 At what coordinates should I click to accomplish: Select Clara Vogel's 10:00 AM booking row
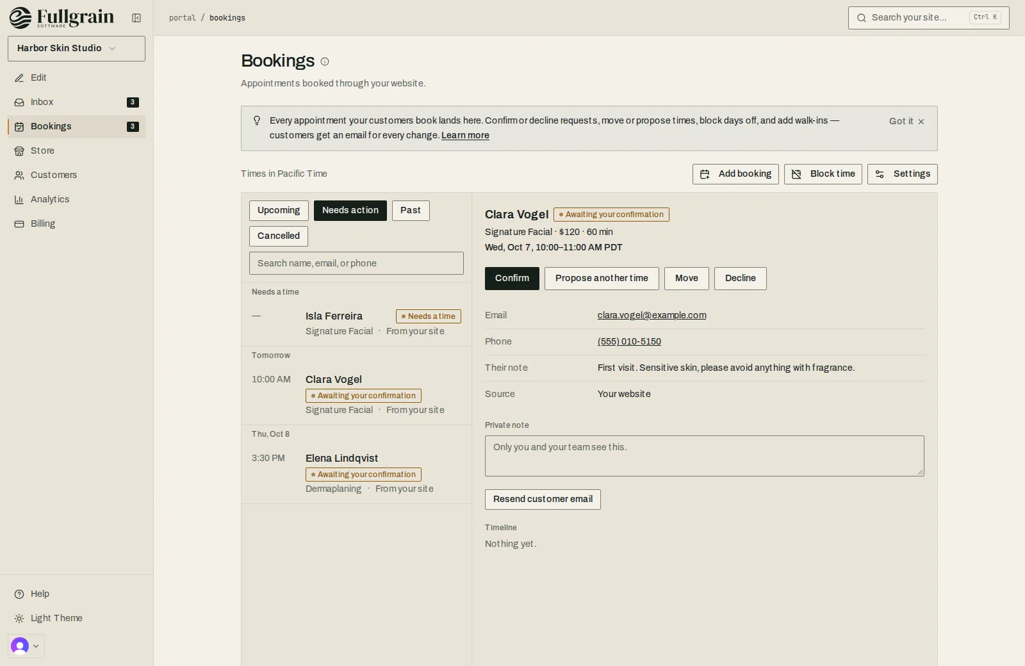tap(356, 394)
